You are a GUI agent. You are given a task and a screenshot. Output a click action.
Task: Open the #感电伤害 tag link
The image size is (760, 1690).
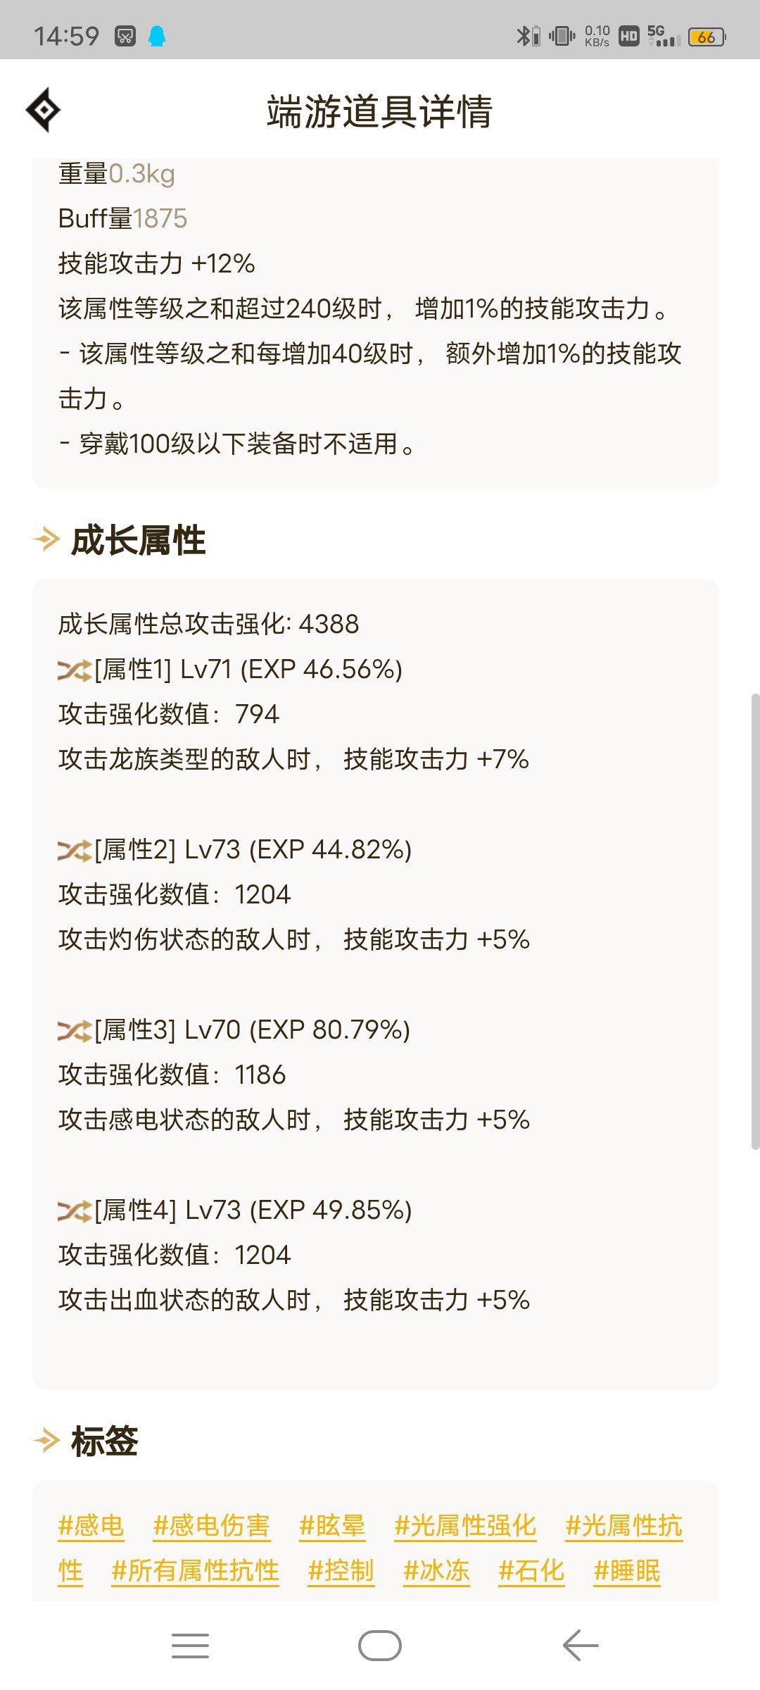tap(212, 1526)
